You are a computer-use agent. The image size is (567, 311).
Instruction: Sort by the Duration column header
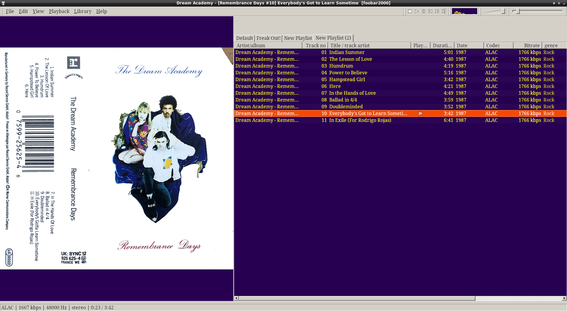point(442,45)
